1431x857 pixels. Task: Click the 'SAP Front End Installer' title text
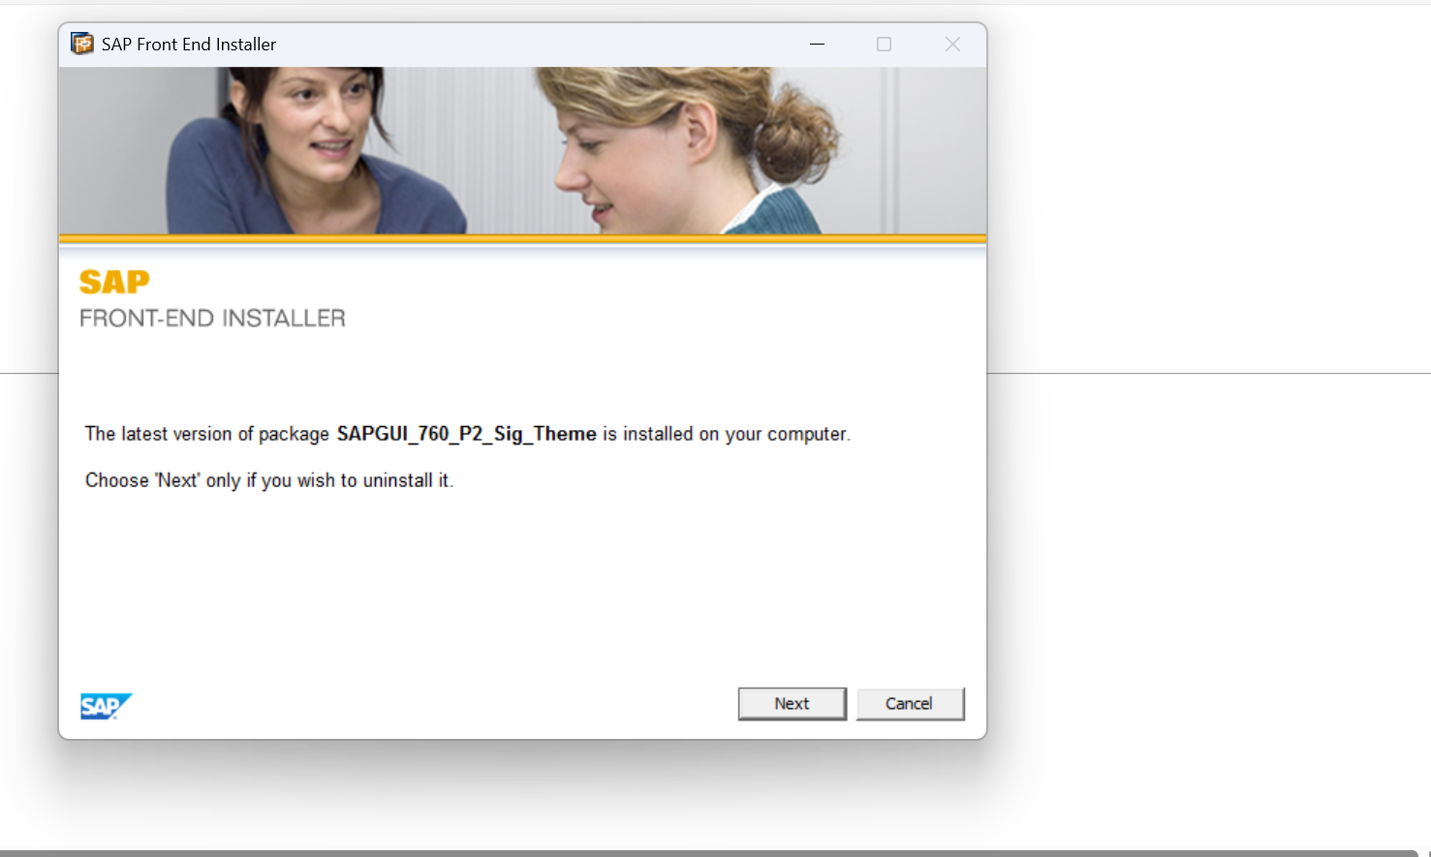(x=189, y=45)
